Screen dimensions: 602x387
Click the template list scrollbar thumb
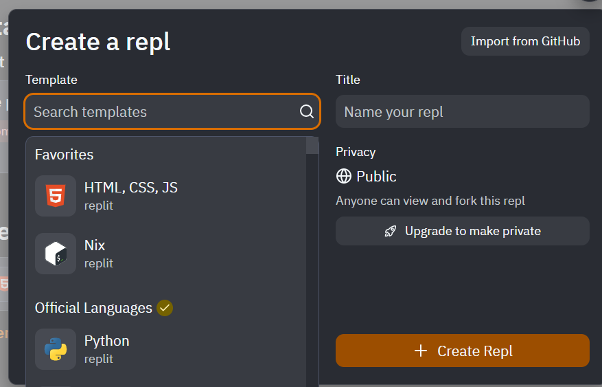coord(312,146)
